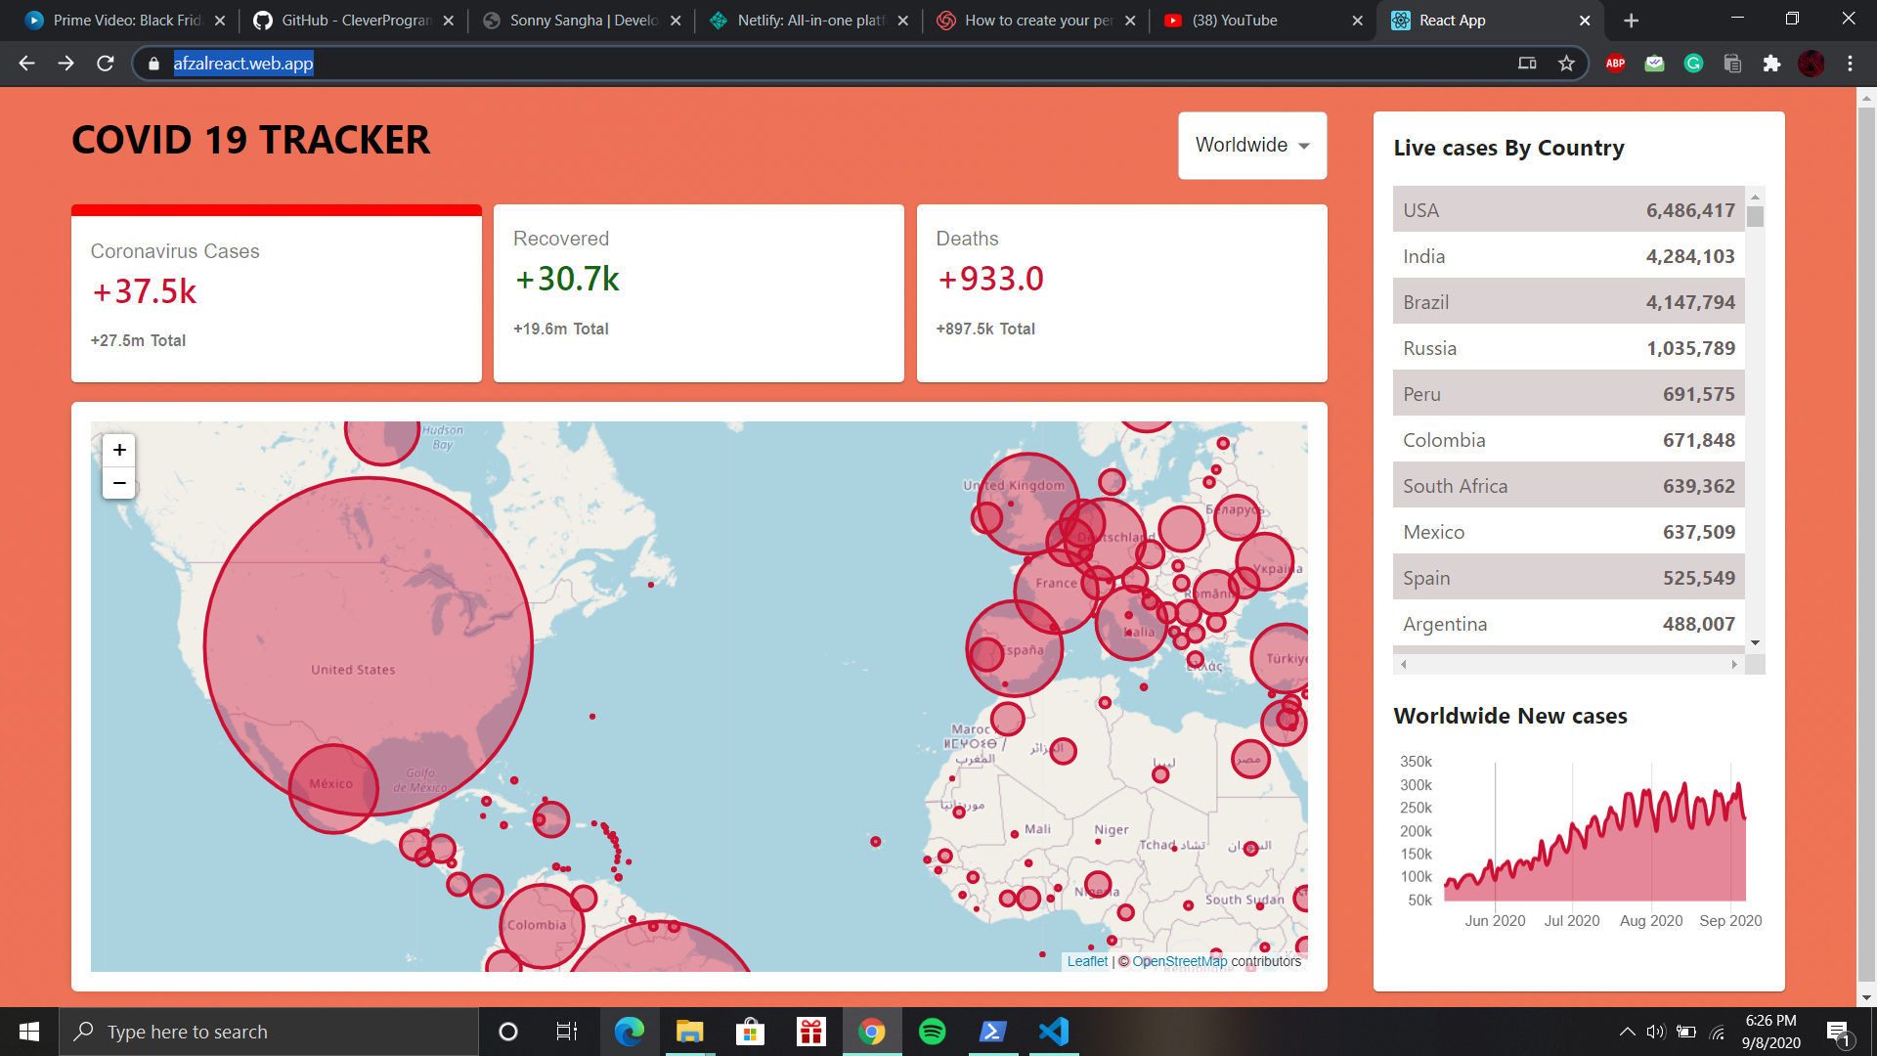This screenshot has height=1056, width=1877.
Task: Zoom in the map with plus button
Action: point(119,450)
